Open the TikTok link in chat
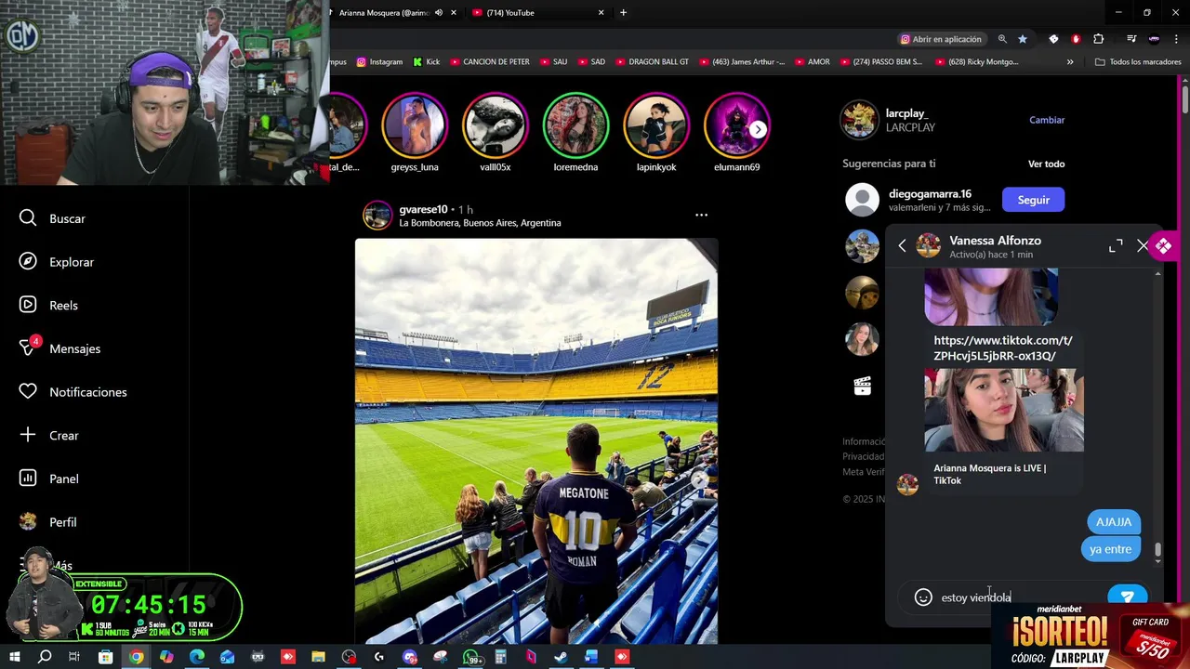The height and width of the screenshot is (669, 1190). (1003, 348)
